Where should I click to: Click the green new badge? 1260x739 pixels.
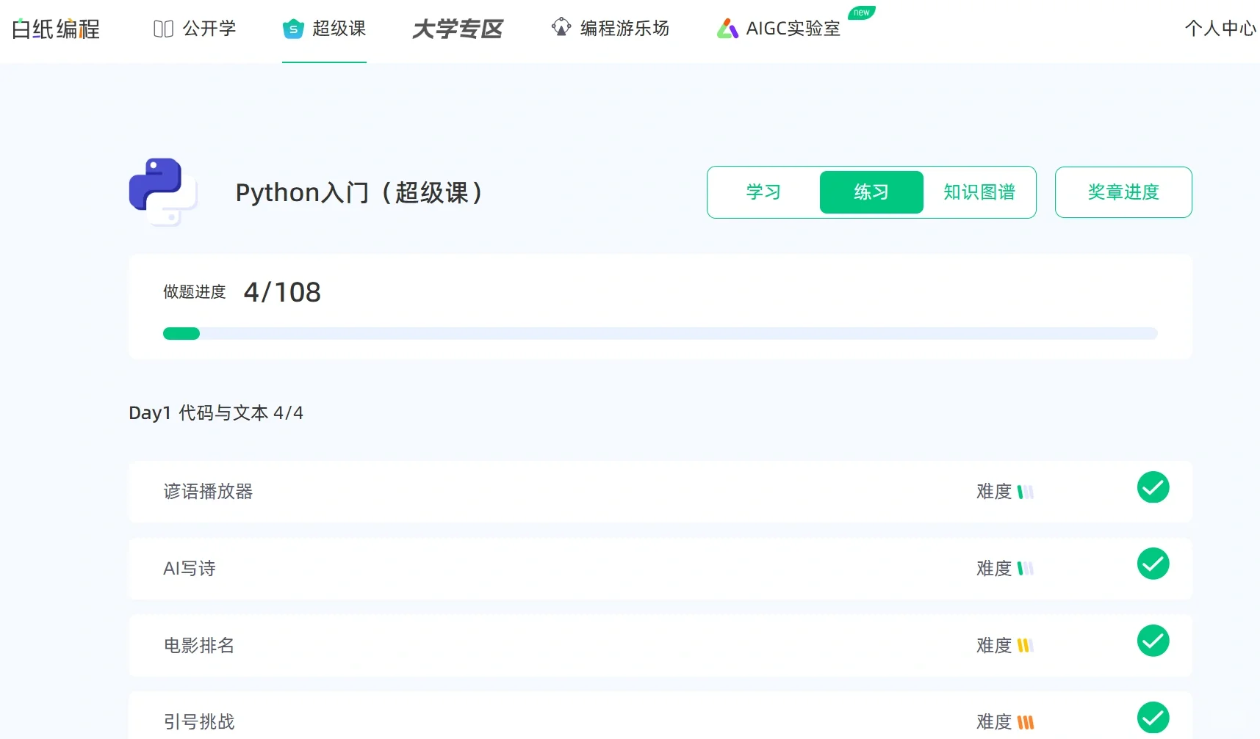(861, 12)
